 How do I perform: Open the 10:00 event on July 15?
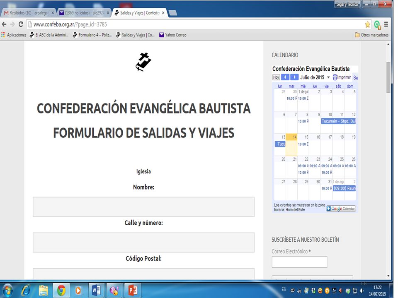point(303,144)
